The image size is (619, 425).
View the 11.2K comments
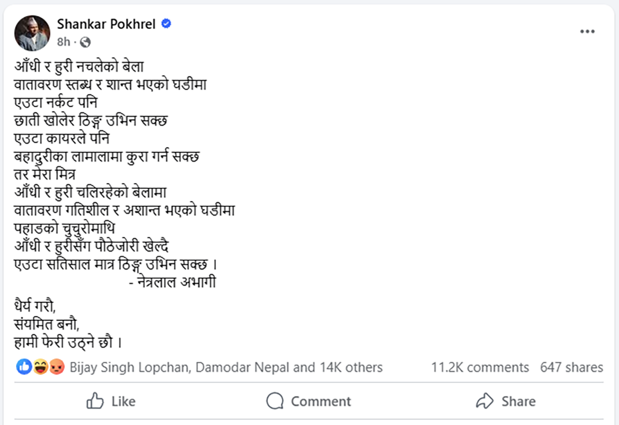coord(480,367)
